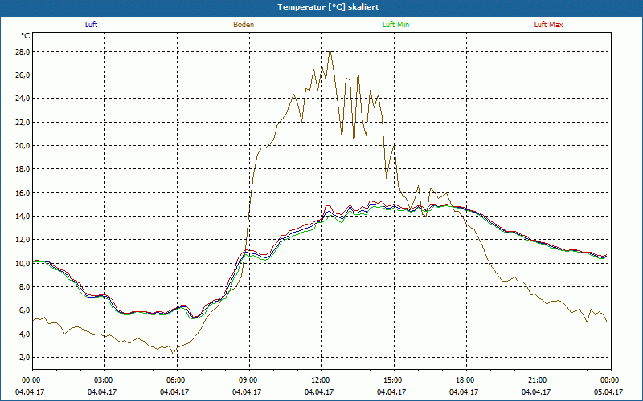Click the 26,0 y-axis value
This screenshot has height=401, width=643.
click(23, 75)
